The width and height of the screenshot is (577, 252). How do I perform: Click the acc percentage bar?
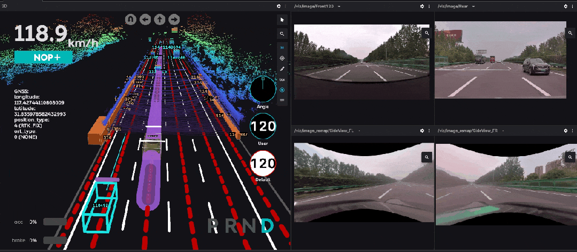click(55, 222)
